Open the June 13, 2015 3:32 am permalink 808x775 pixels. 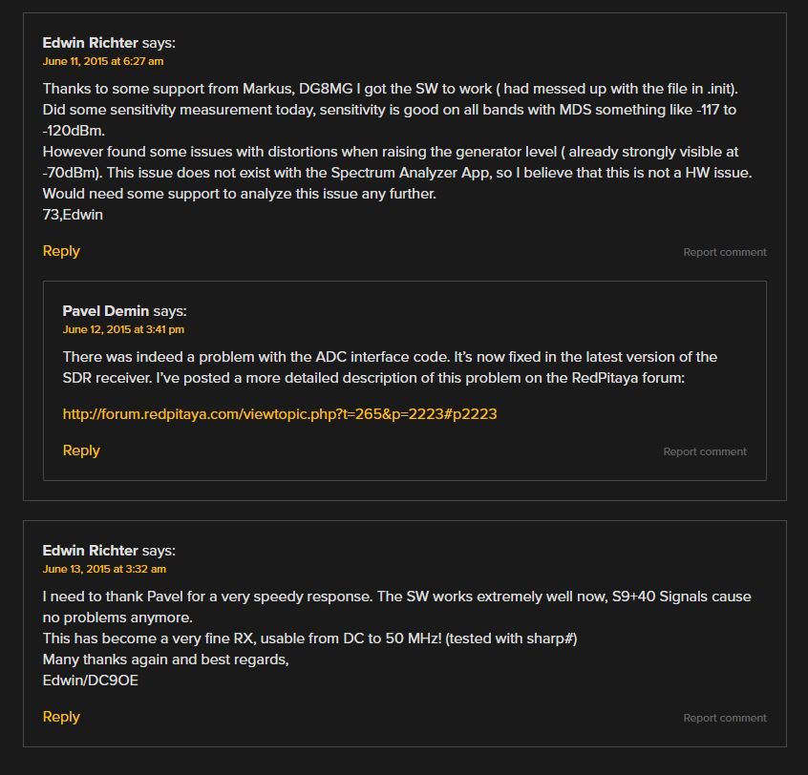click(104, 569)
